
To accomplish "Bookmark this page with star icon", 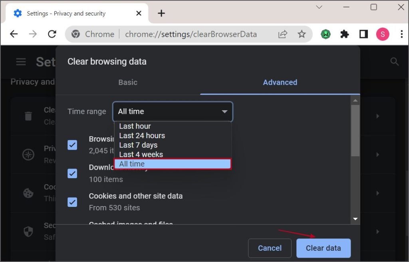I will (302, 34).
